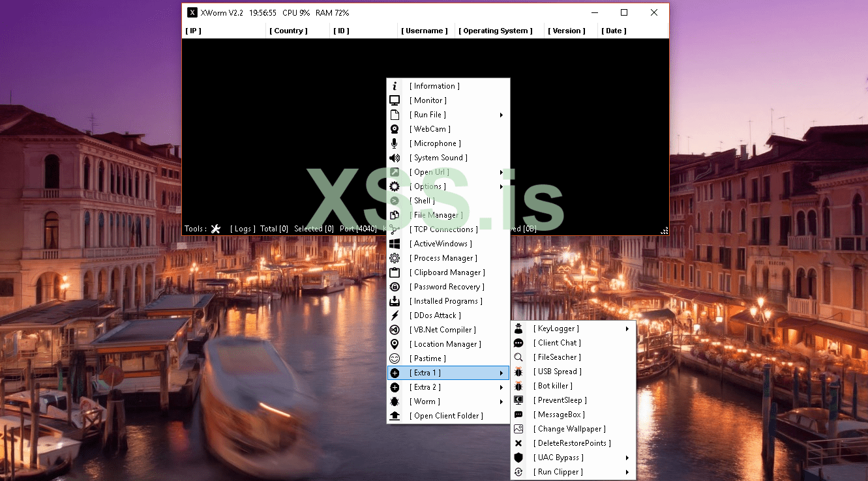The image size is (868, 481).
Task: Click the Installed Programs icon
Action: pyautogui.click(x=395, y=301)
